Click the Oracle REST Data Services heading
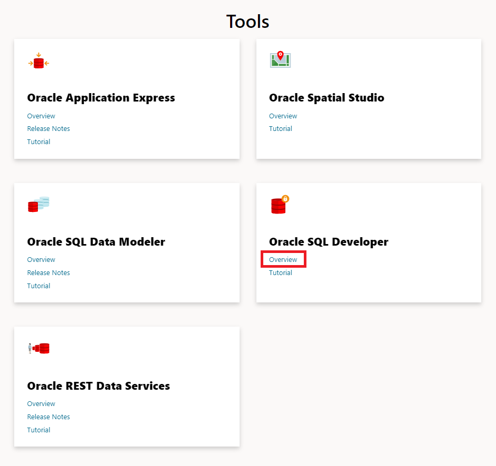Viewport: 496px width, 466px height. 98,386
